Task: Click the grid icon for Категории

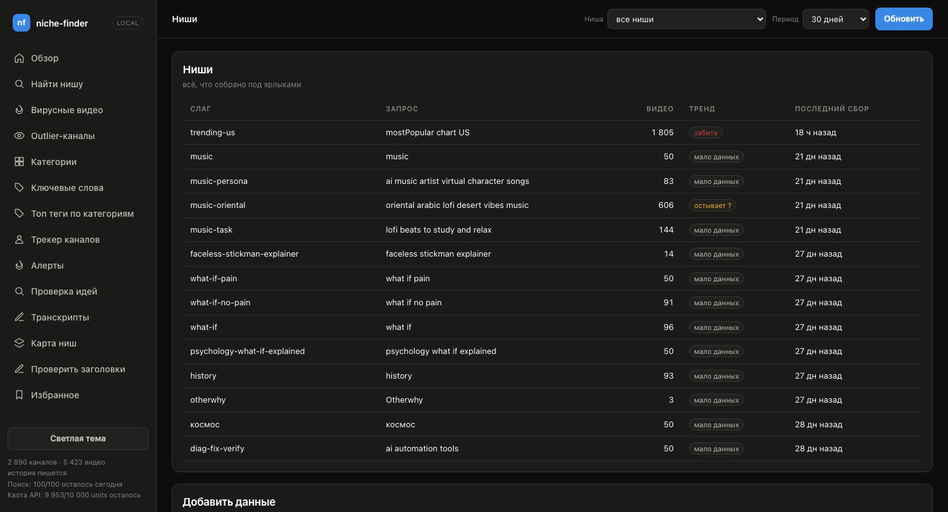Action: pyautogui.click(x=19, y=162)
